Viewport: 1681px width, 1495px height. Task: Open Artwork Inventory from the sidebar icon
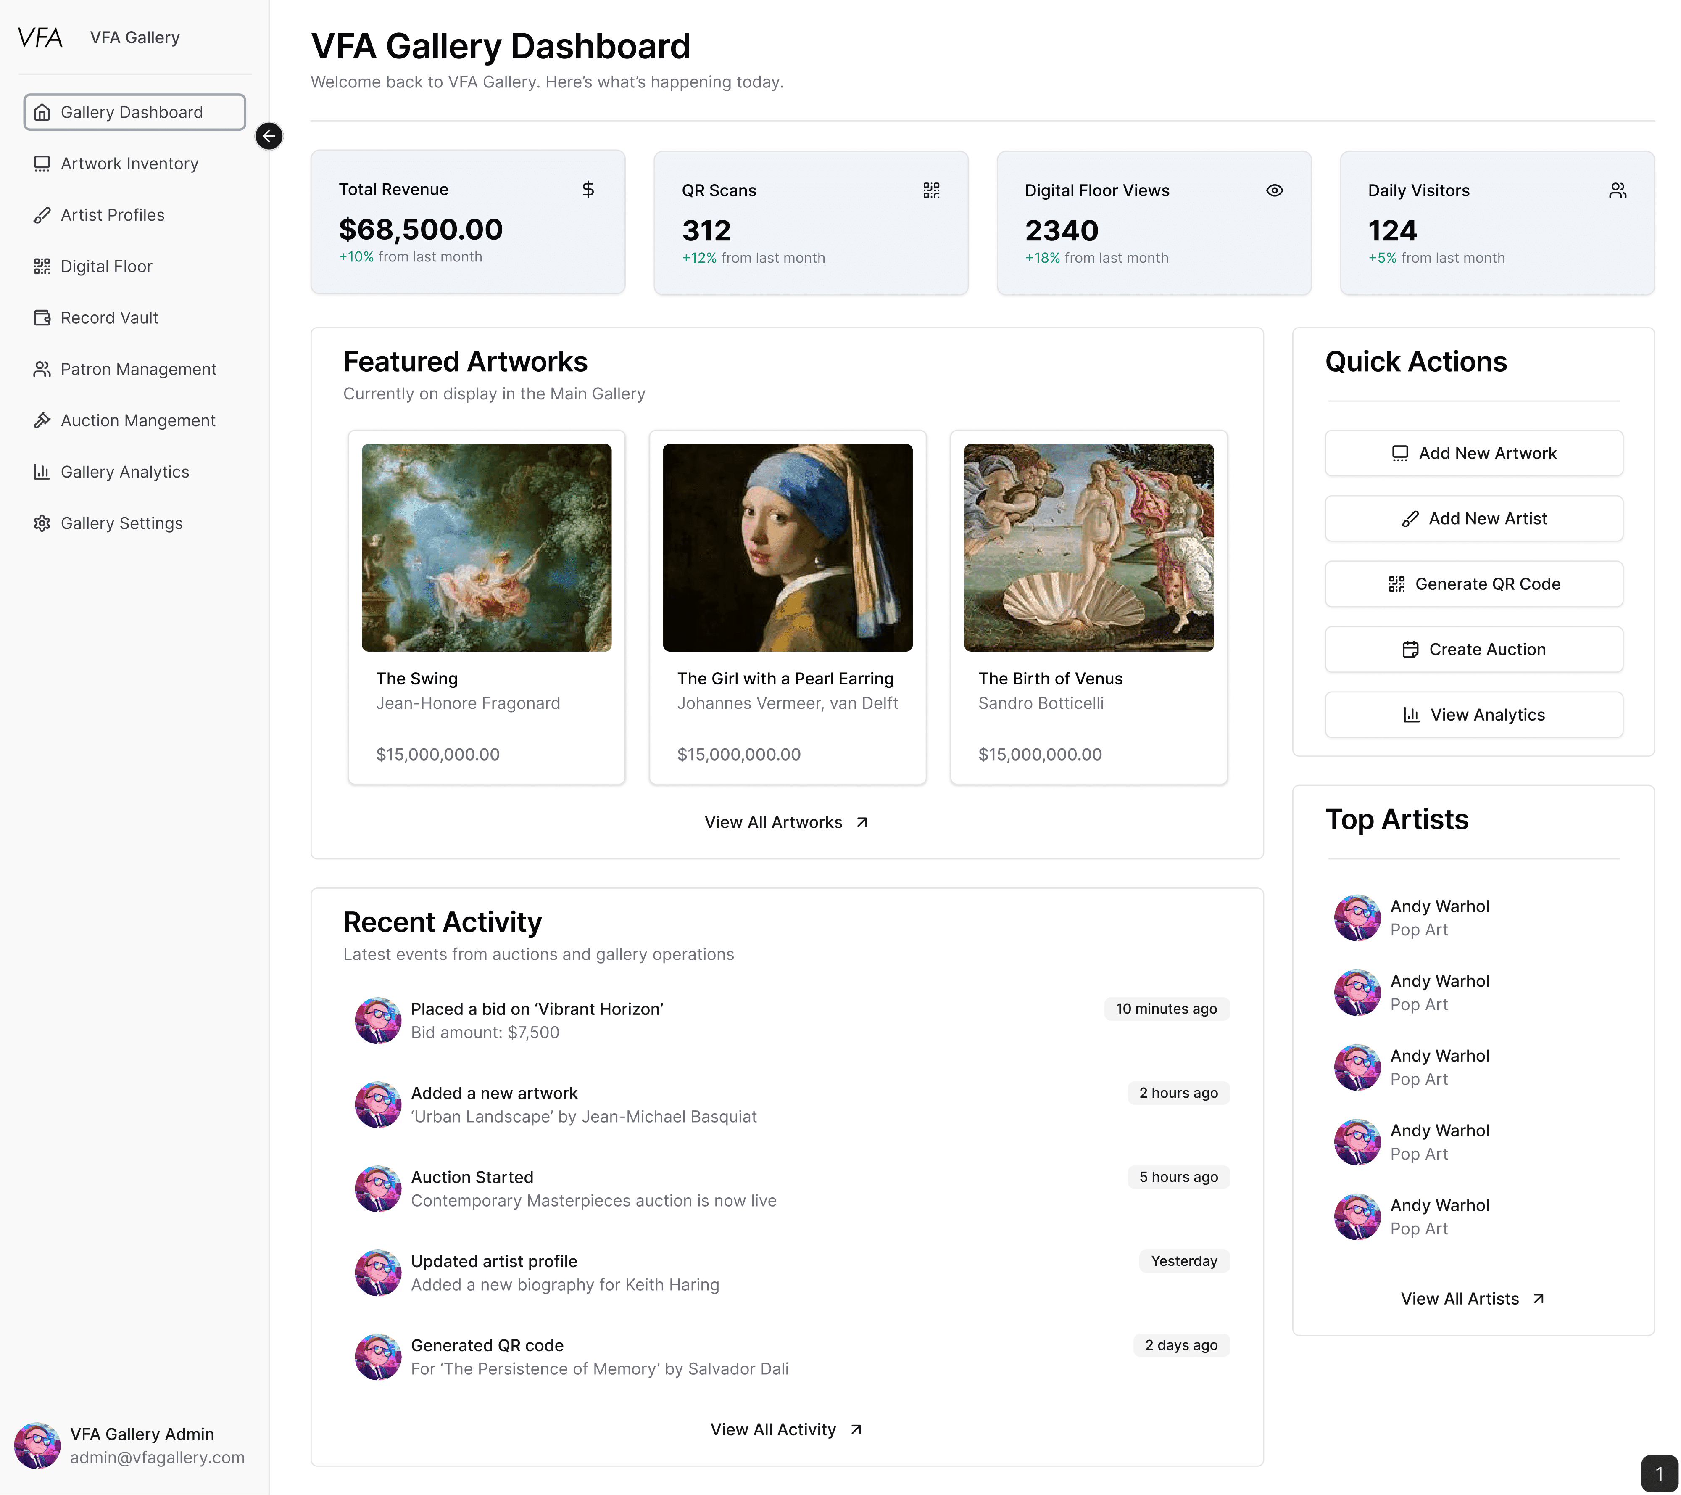42,163
